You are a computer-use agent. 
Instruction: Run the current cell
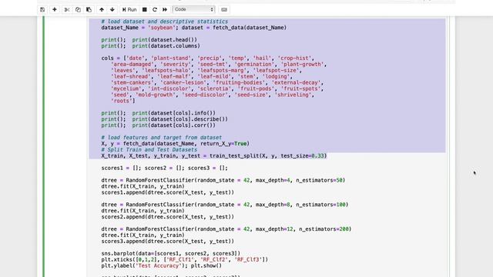[129, 10]
